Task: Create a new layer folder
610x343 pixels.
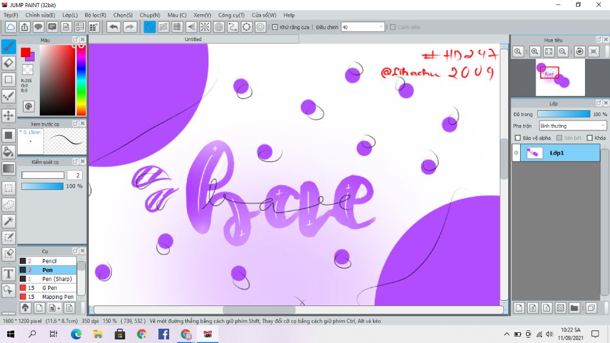Action: [x=574, y=308]
